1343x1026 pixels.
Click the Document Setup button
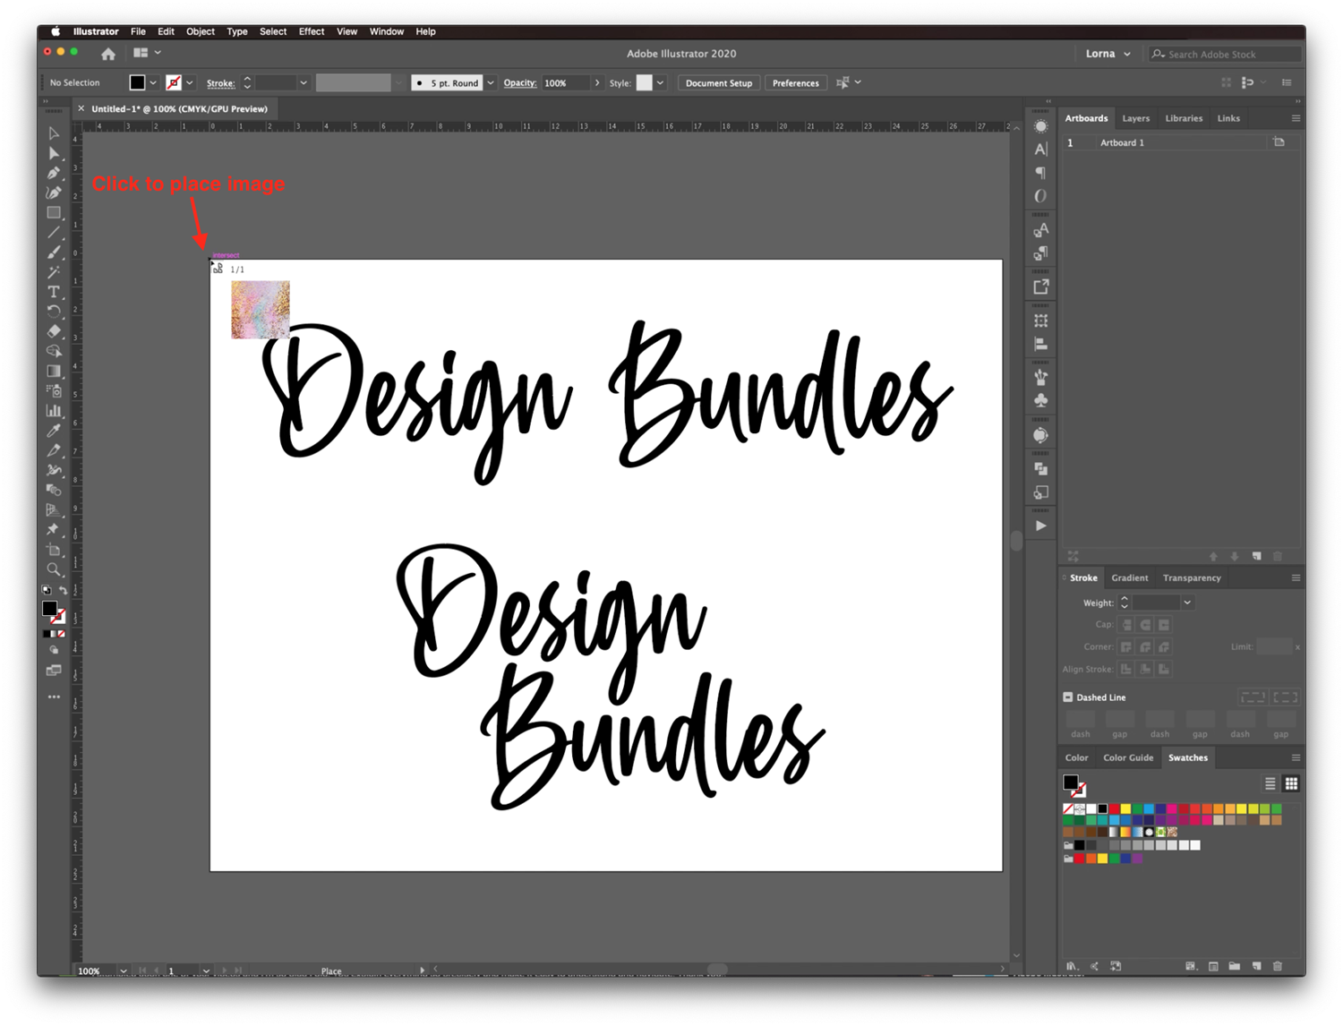click(x=719, y=83)
